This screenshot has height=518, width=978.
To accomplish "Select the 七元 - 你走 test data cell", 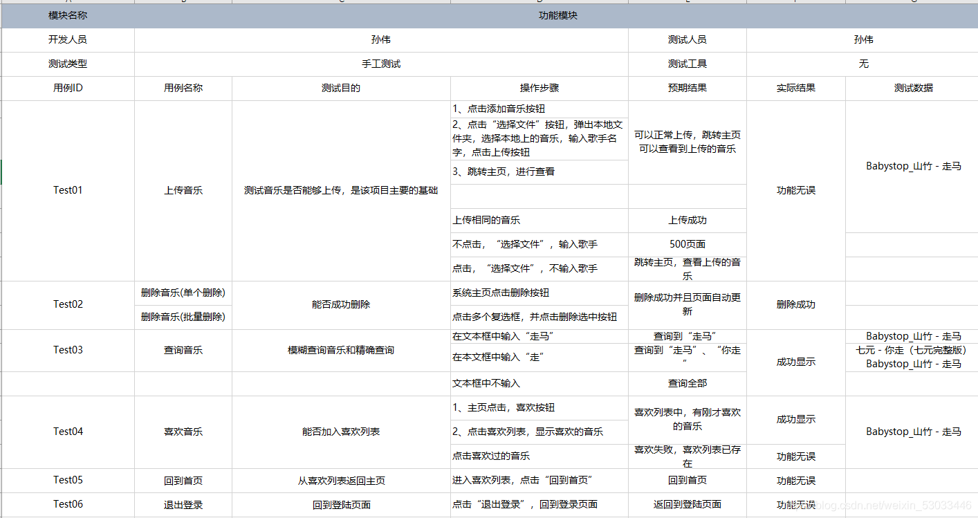I will click(913, 358).
